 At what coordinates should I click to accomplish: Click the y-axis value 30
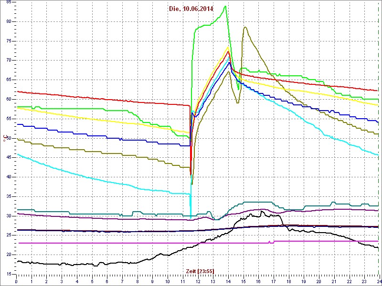tap(8, 216)
